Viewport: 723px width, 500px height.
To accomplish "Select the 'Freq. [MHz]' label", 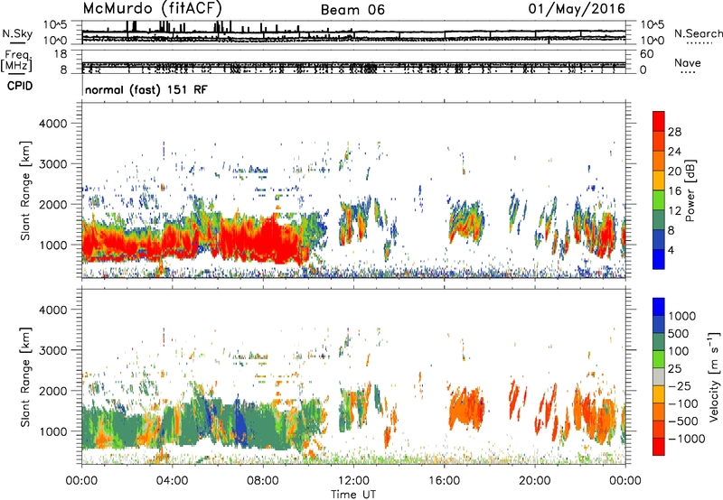I will 16,60.
